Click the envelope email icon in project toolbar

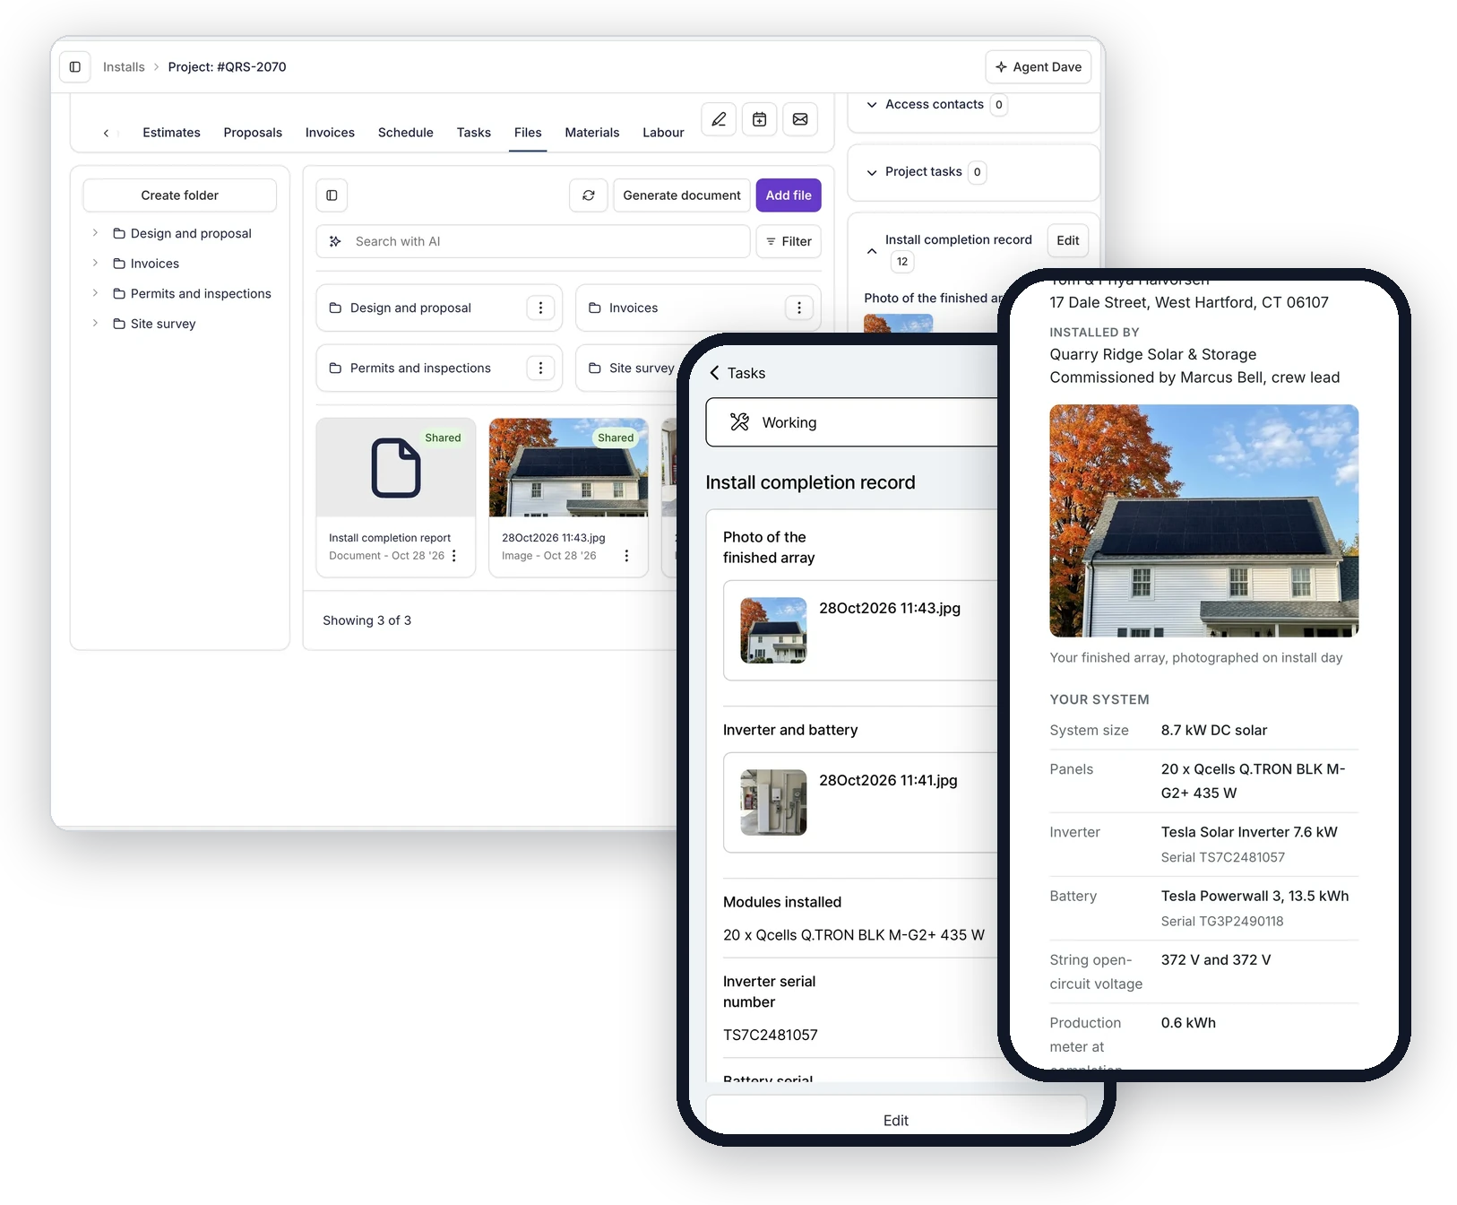800,119
